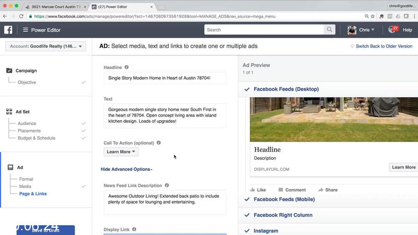Click the Headline text field

(165, 78)
